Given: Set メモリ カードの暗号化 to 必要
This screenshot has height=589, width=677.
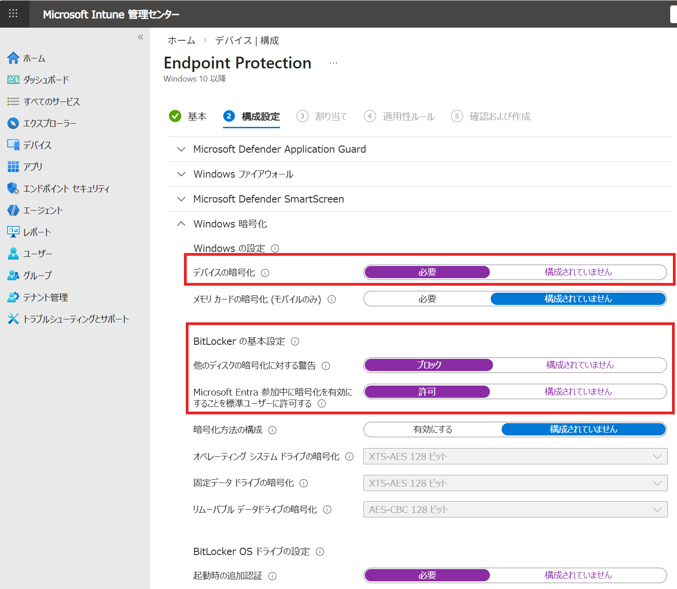Looking at the screenshot, I should pos(427,299).
